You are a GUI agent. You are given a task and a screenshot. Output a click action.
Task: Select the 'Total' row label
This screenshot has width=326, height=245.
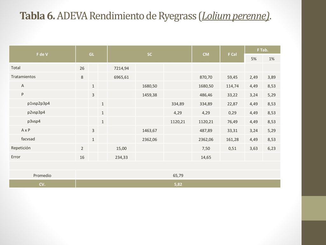[16, 68]
